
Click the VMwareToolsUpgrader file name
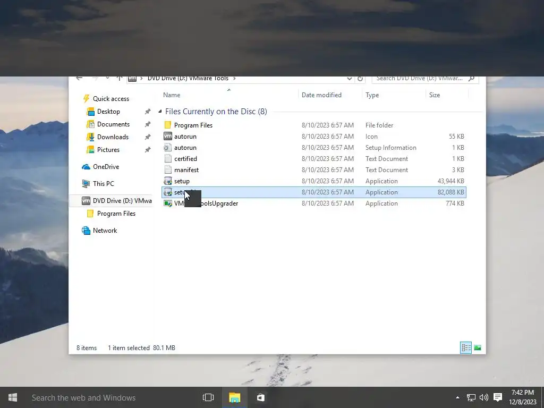206,203
